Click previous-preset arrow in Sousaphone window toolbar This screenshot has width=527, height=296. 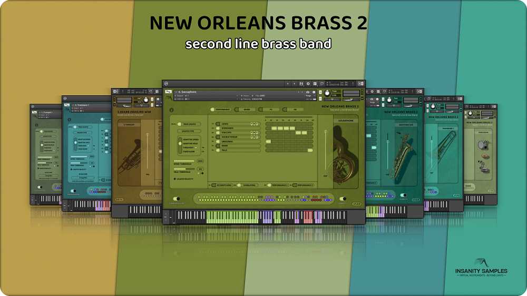[288, 84]
